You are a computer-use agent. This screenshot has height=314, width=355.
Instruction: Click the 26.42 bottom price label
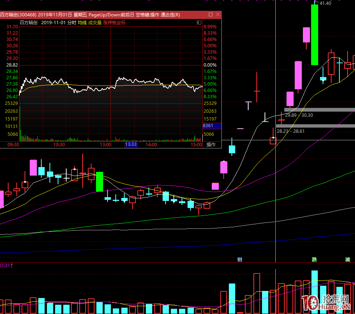(12, 97)
